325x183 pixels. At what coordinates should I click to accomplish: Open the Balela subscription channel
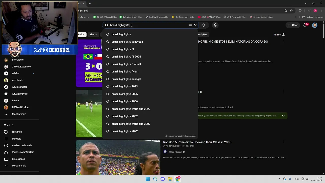(x=15, y=100)
